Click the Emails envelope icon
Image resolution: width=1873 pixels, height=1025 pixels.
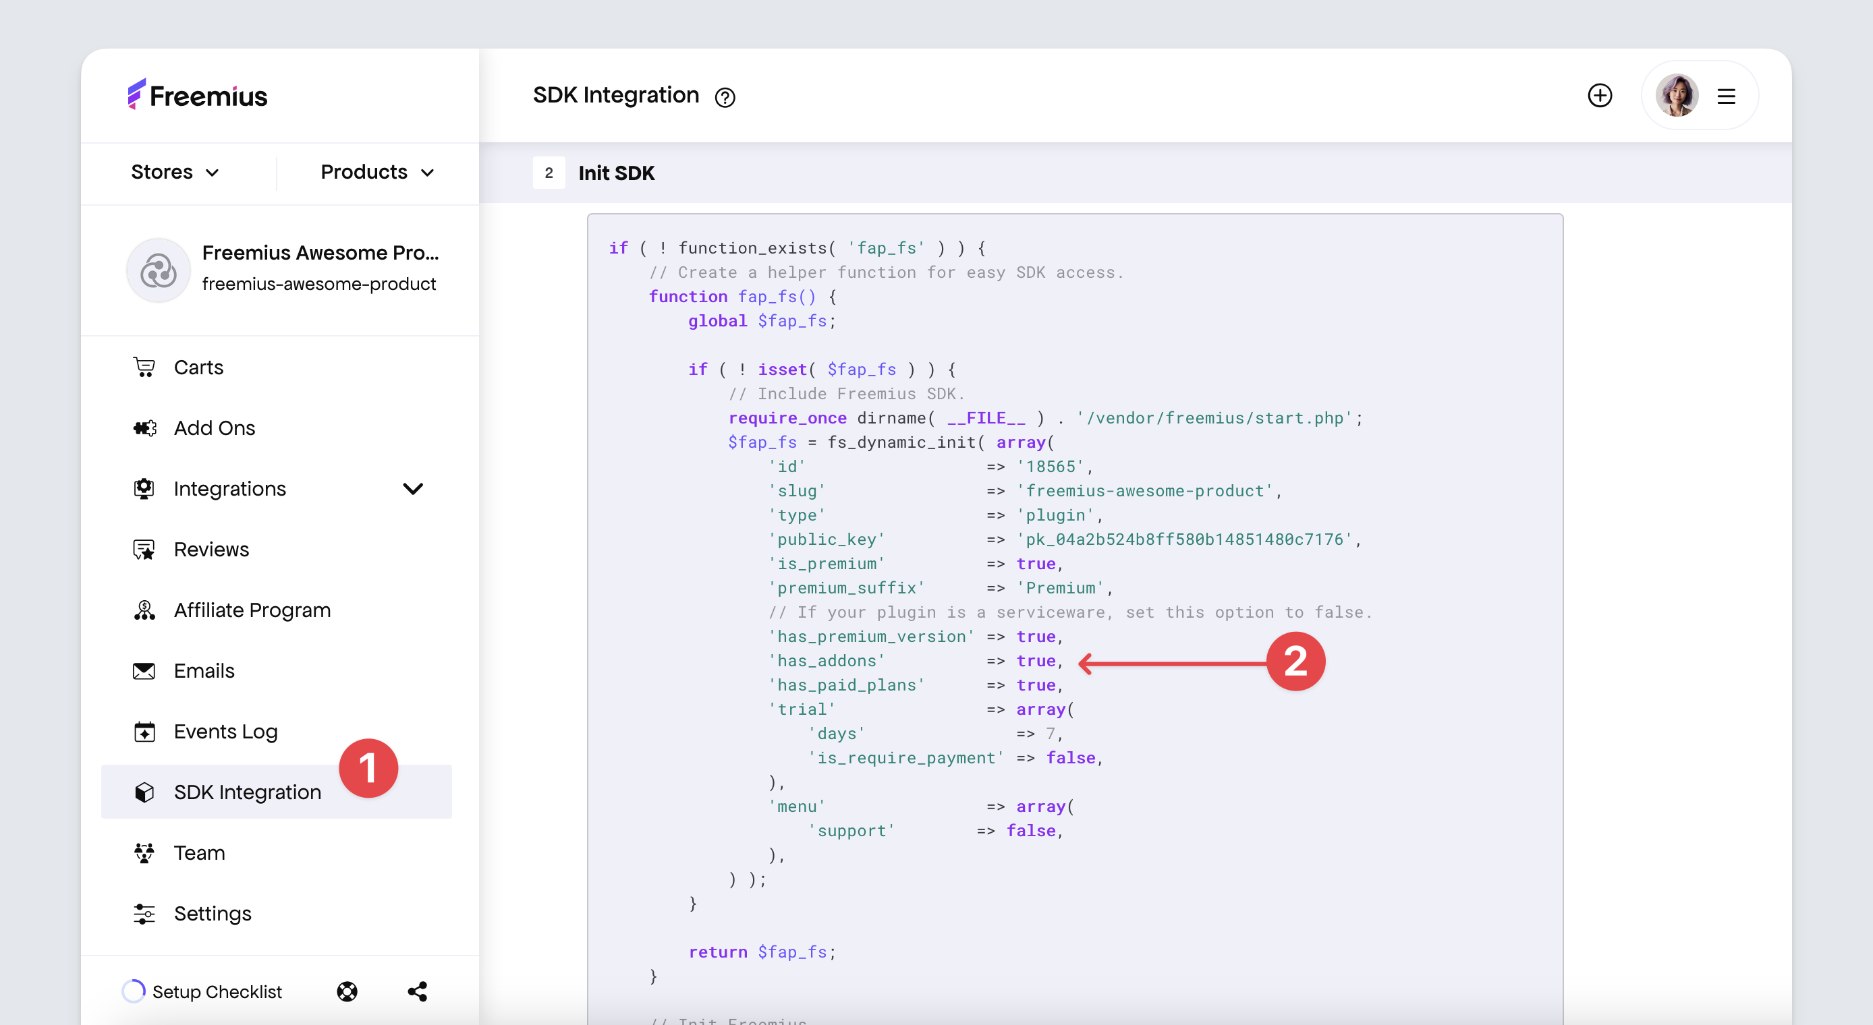tap(144, 670)
